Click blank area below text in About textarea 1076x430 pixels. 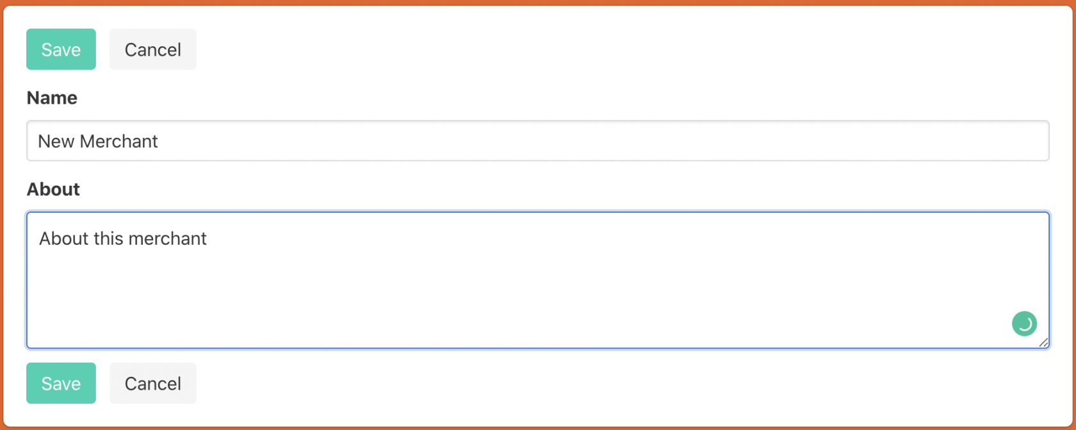(x=448, y=301)
